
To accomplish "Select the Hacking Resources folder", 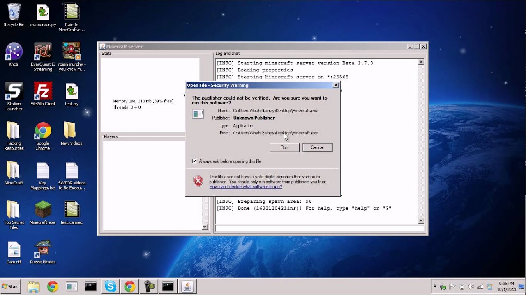I will click(x=14, y=136).
